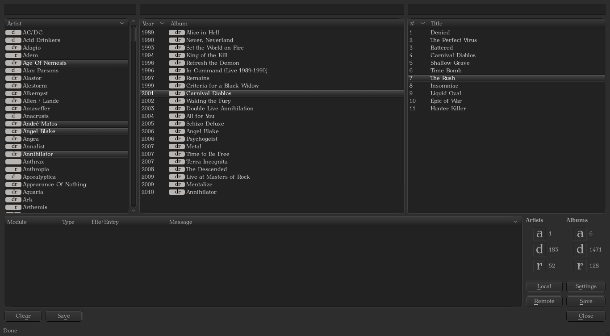Click status badge next to Arthemis
This screenshot has height=336, width=610.
[13, 207]
